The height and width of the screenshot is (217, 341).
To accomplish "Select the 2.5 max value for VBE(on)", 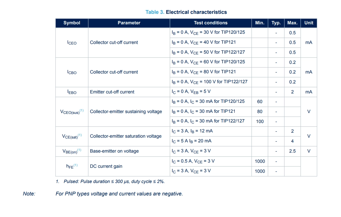I will pos(292,151).
